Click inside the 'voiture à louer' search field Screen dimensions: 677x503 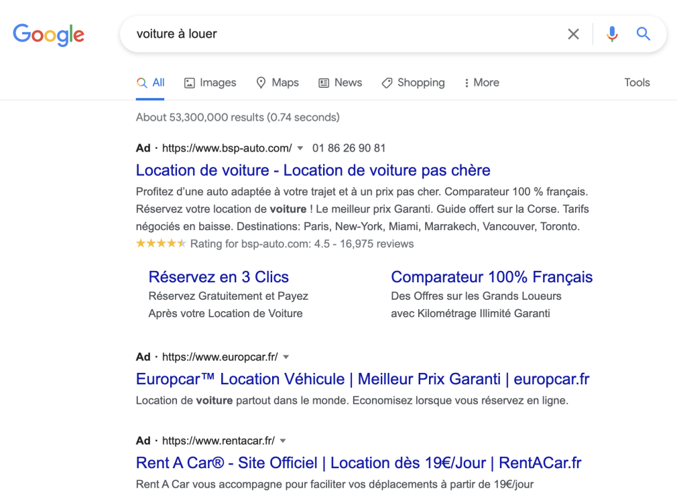click(x=268, y=34)
